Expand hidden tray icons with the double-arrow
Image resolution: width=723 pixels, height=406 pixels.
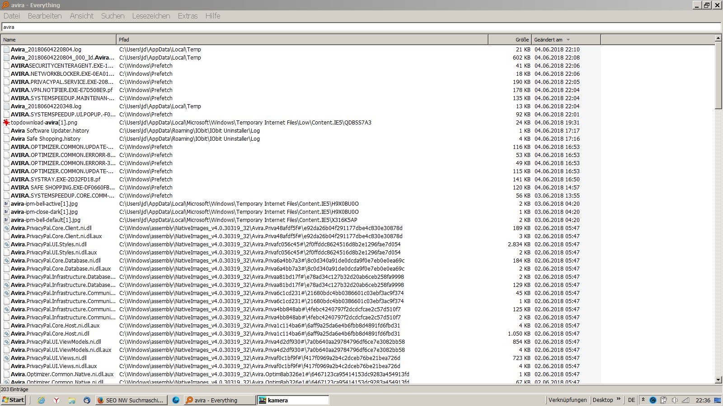(643, 400)
